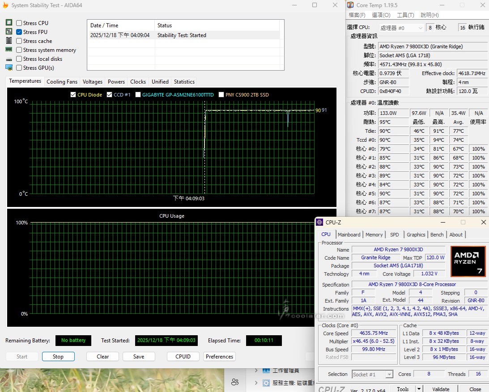The width and height of the screenshot is (489, 392).
Task: Click the CPU chip icon beside Stress CPU
Action: (x=9, y=23)
